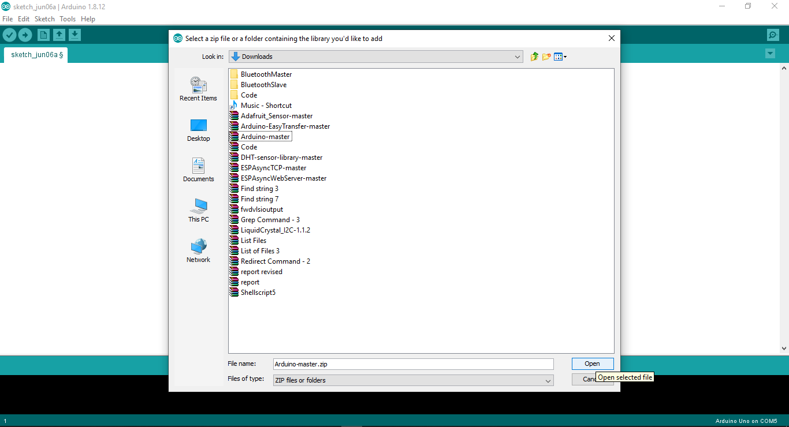Click the Arduino Uno on COM5 status text
789x427 pixels.
[x=746, y=421]
